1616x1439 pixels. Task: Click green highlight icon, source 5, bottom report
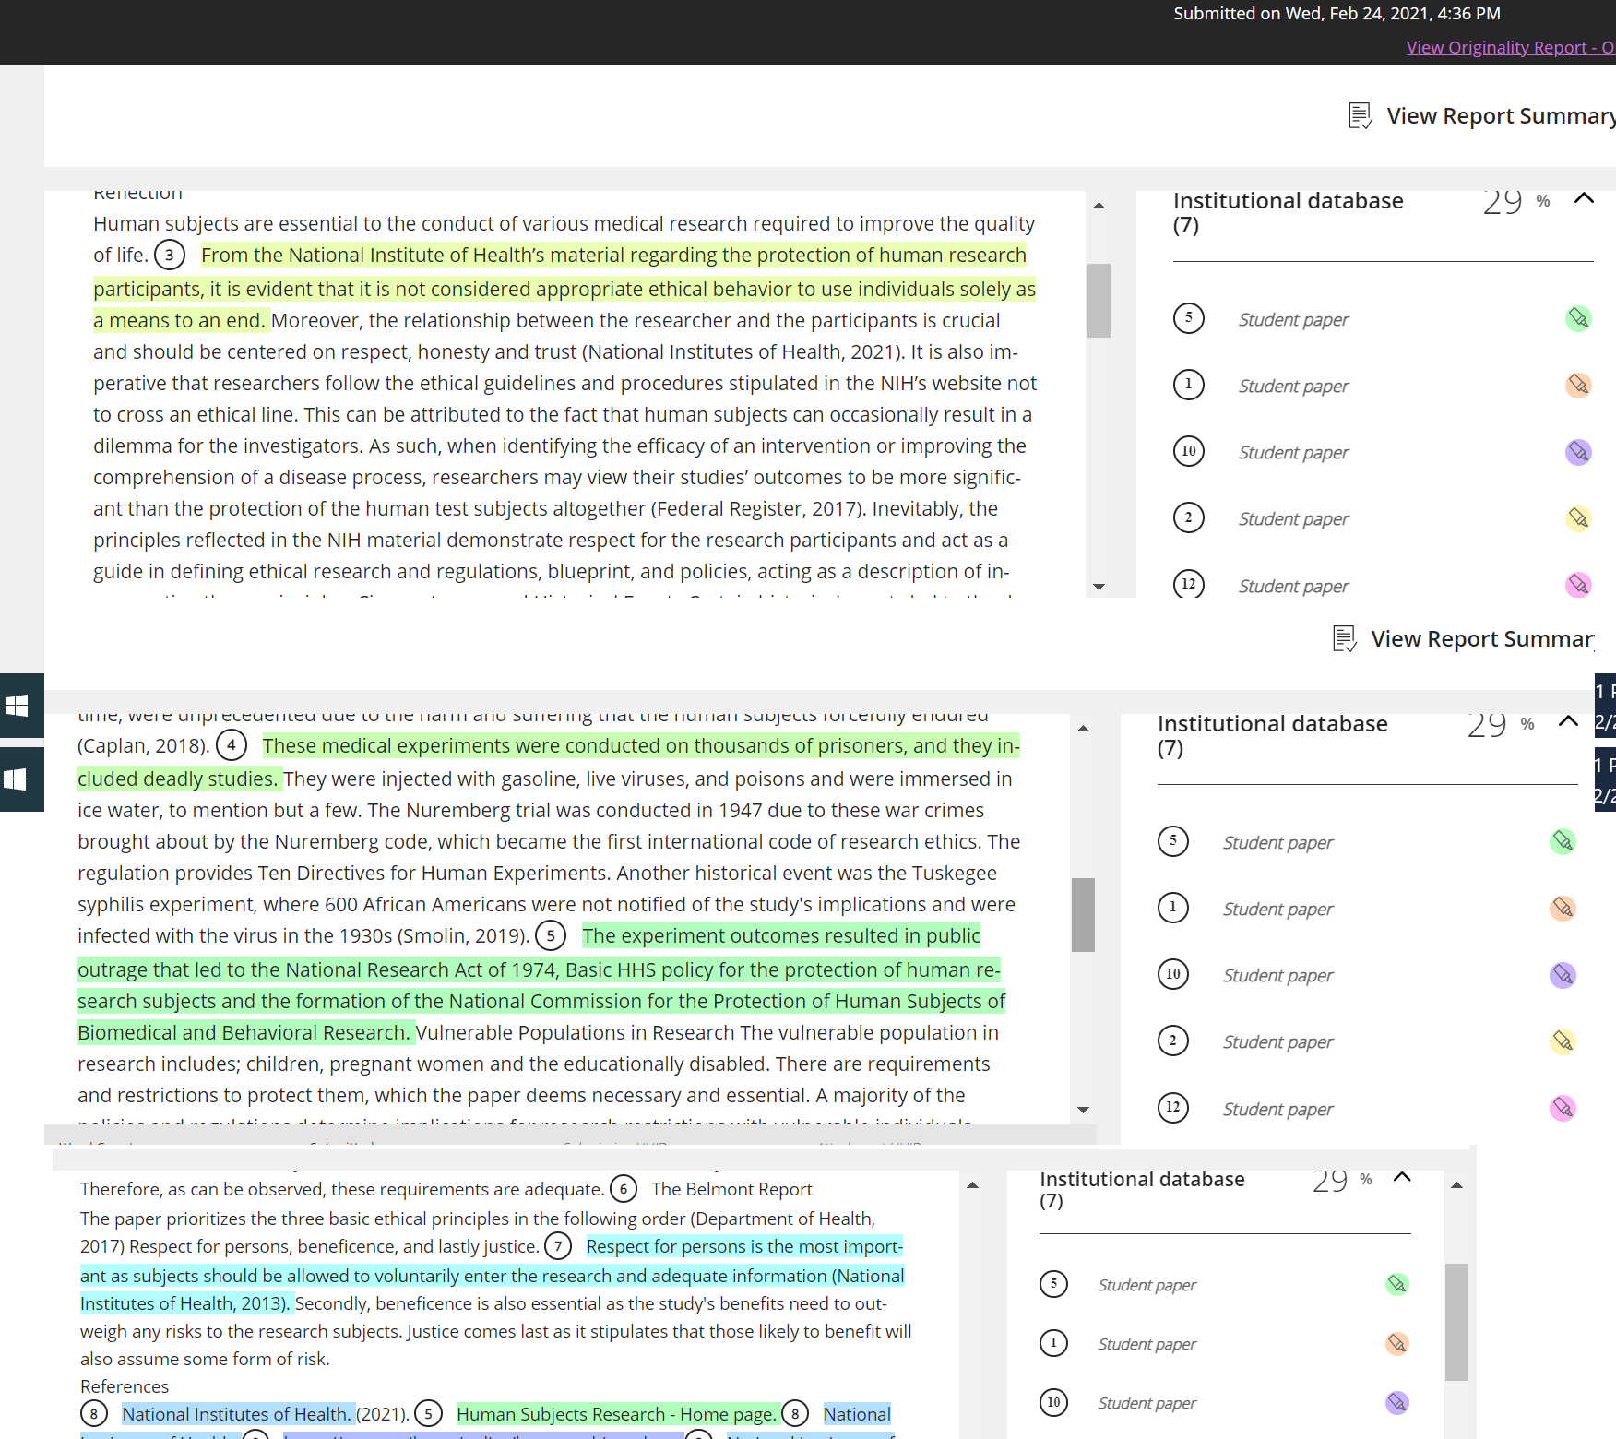1397,1284
